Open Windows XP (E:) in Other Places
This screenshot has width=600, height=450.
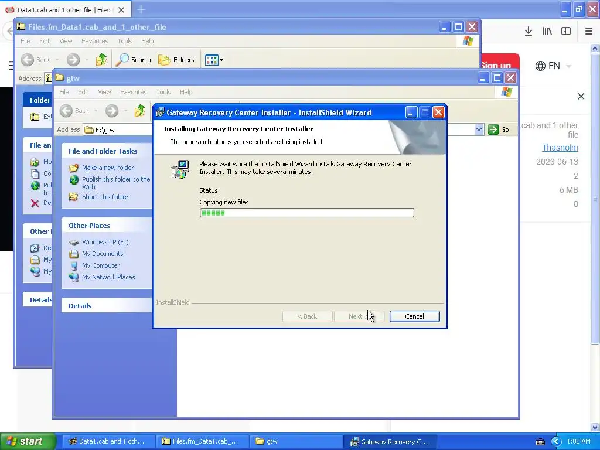[x=105, y=242]
